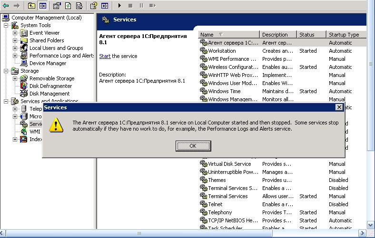Click the horizontal scrollbar thumb at the bottom

point(139,233)
